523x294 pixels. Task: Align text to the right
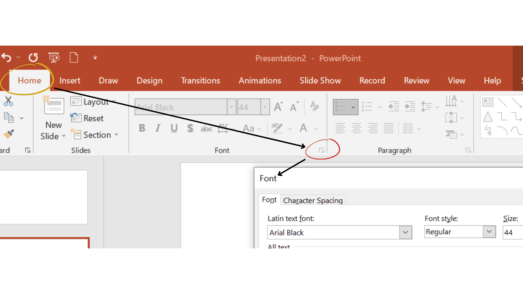point(372,128)
